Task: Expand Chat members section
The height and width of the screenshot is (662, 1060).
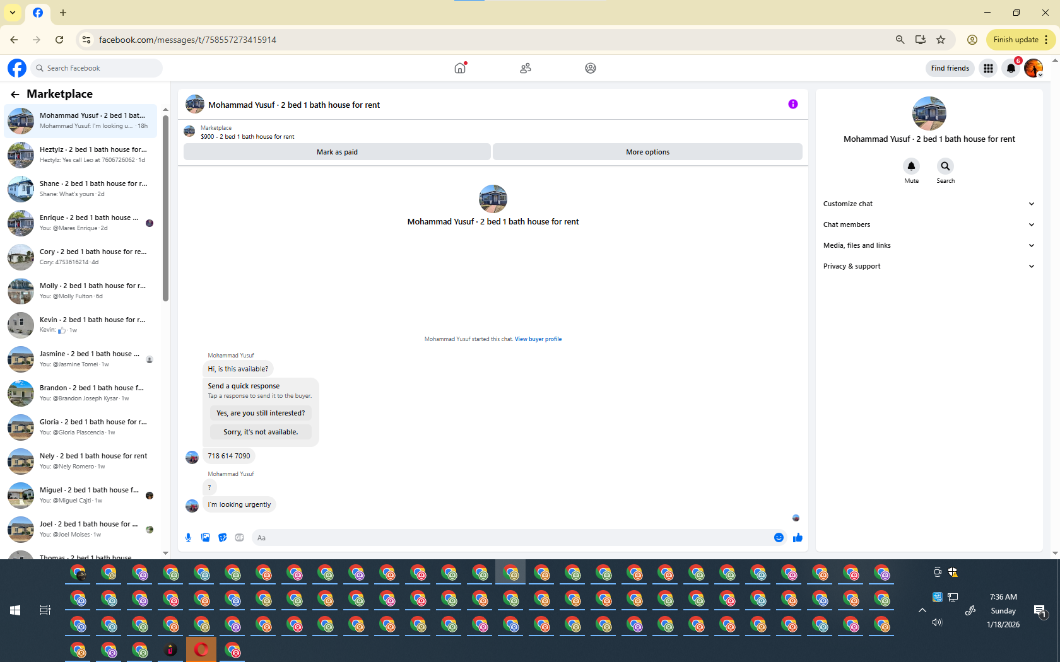Action: 929,224
